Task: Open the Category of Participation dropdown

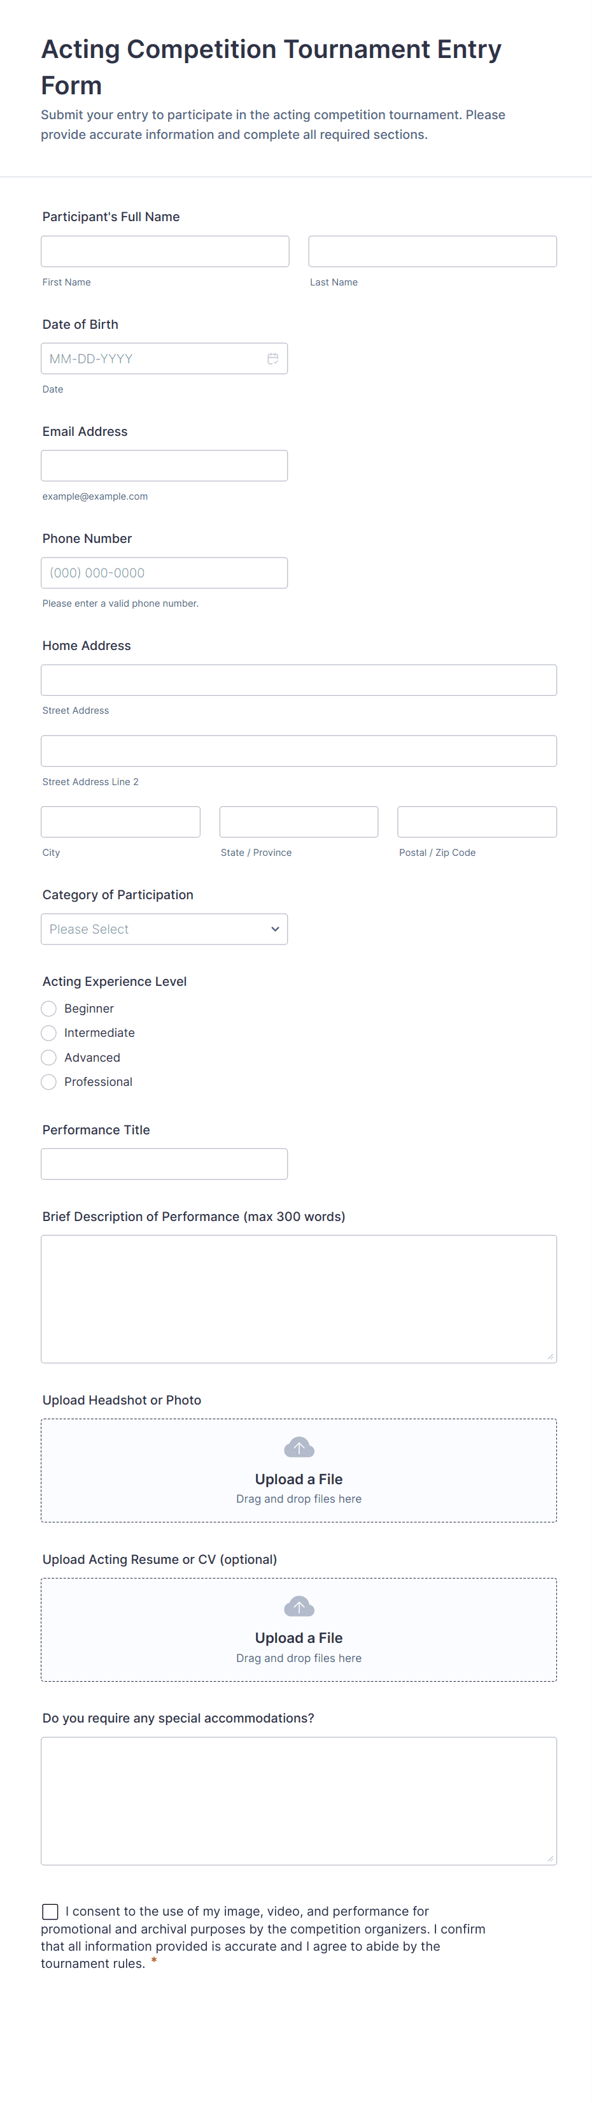Action: click(x=164, y=929)
